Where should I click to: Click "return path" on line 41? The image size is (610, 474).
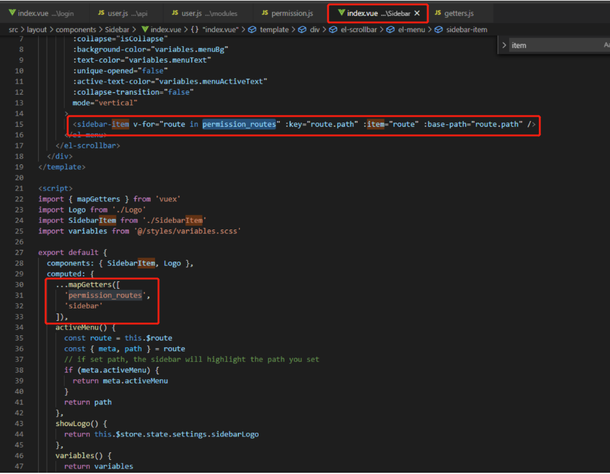pyautogui.click(x=88, y=402)
